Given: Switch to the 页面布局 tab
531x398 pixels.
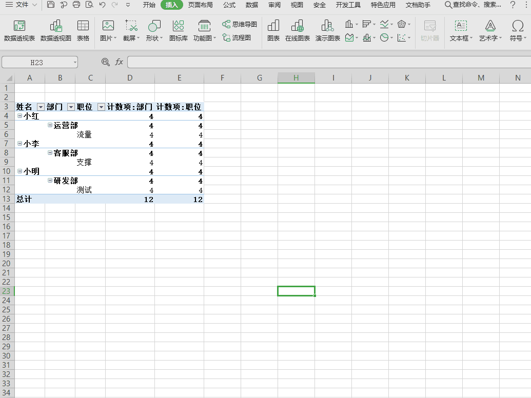Looking at the screenshot, I should coord(201,5).
